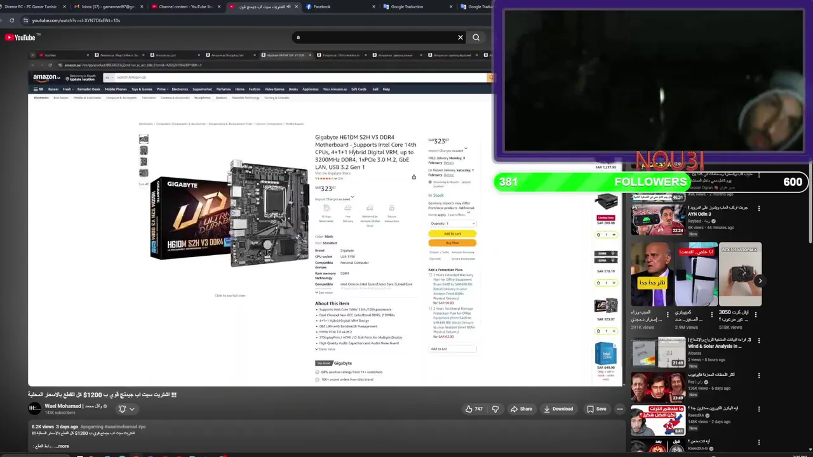Click Add to List on the Amazon page
This screenshot has height=457, width=813.
click(452, 349)
